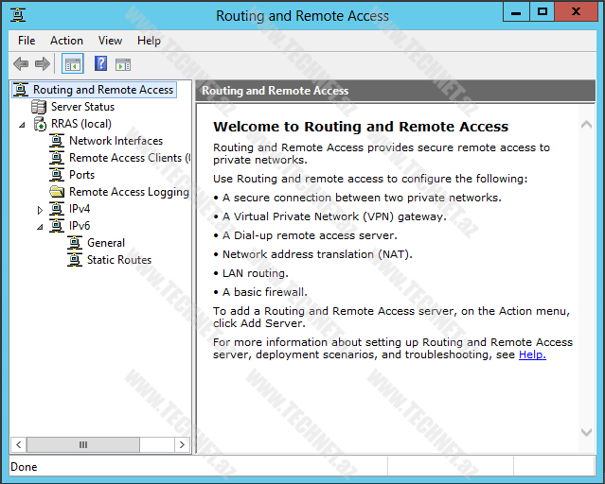Click the Help hyperlink in welcome text

532,354
